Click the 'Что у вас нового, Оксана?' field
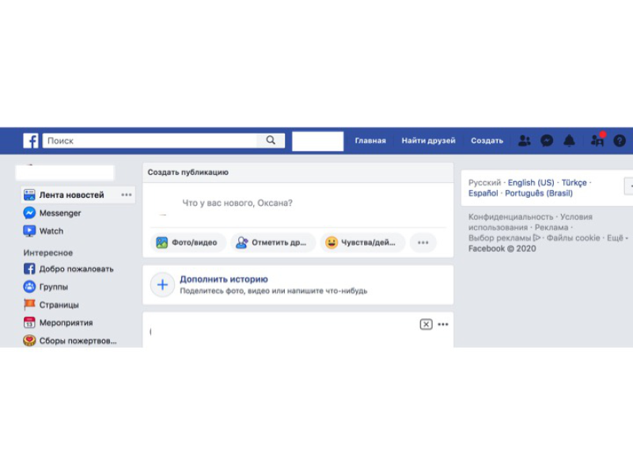 click(x=237, y=203)
